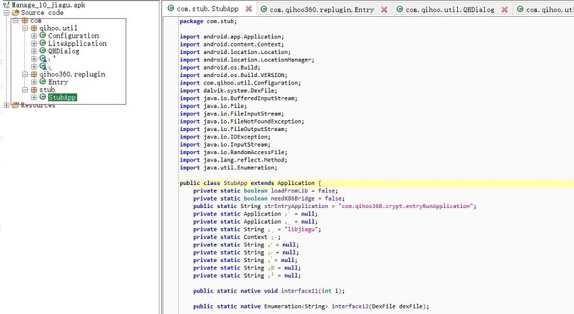Close the com.qihoo360.replugin.Entry tab
The height and width of the screenshot is (314, 574).
(x=384, y=9)
